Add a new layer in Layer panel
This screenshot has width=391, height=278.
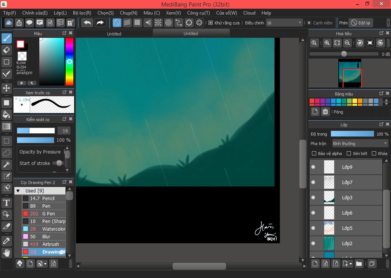(315, 263)
